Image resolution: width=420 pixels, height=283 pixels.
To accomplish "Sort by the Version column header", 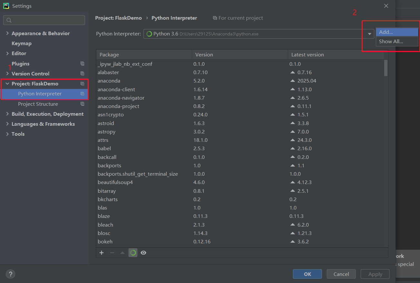I will tap(240, 54).
